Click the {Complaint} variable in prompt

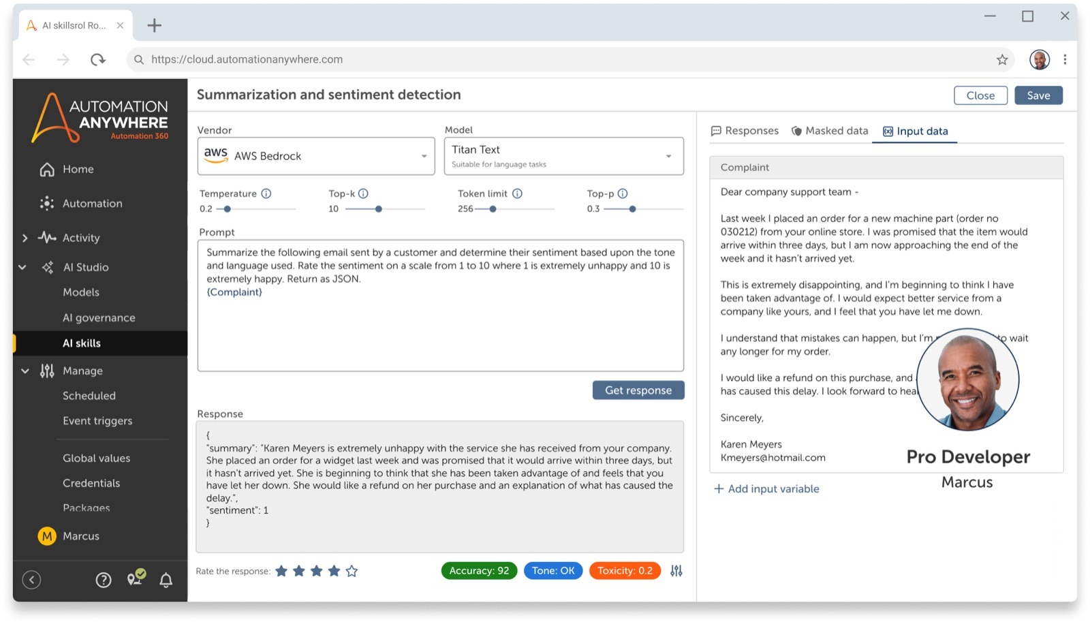pos(234,292)
